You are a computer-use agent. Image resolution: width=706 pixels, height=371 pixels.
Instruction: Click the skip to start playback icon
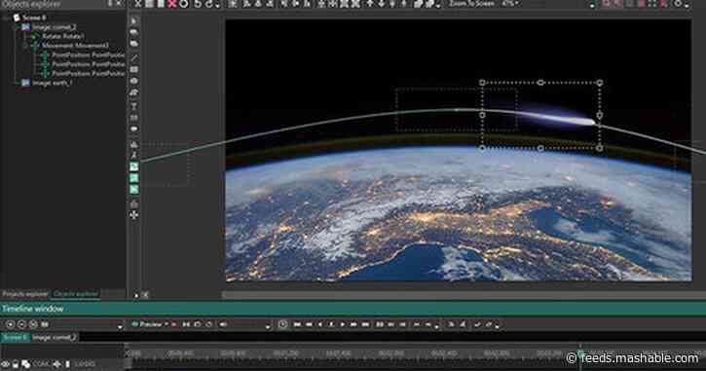297,324
